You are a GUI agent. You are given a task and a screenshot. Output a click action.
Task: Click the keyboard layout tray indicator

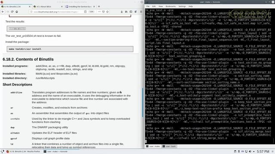(242, 151)
